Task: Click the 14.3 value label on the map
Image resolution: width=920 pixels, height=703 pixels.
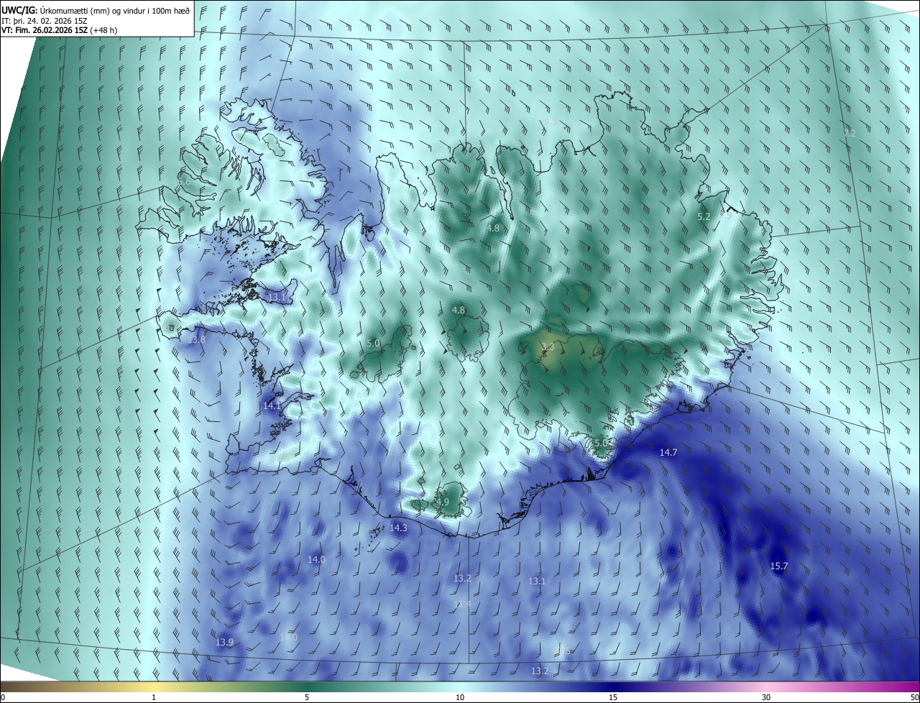Action: point(398,528)
